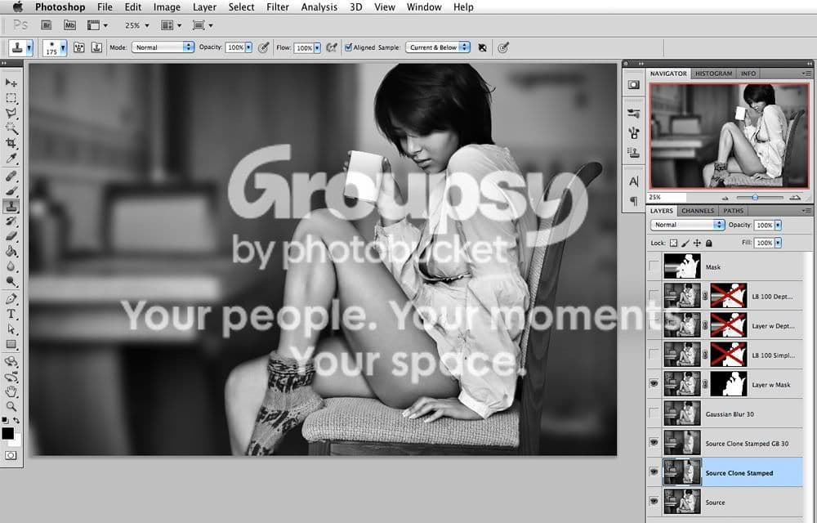Select the Type tool
Screen dimensions: 817x523
[x=11, y=314]
